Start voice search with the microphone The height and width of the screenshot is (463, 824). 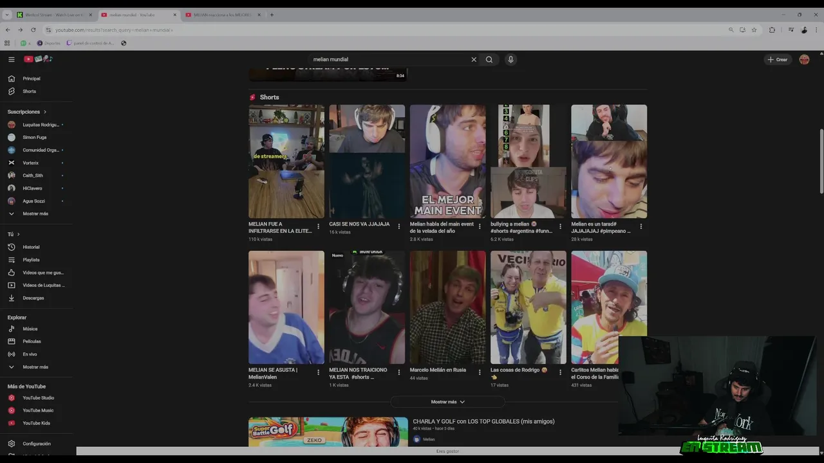pos(510,59)
